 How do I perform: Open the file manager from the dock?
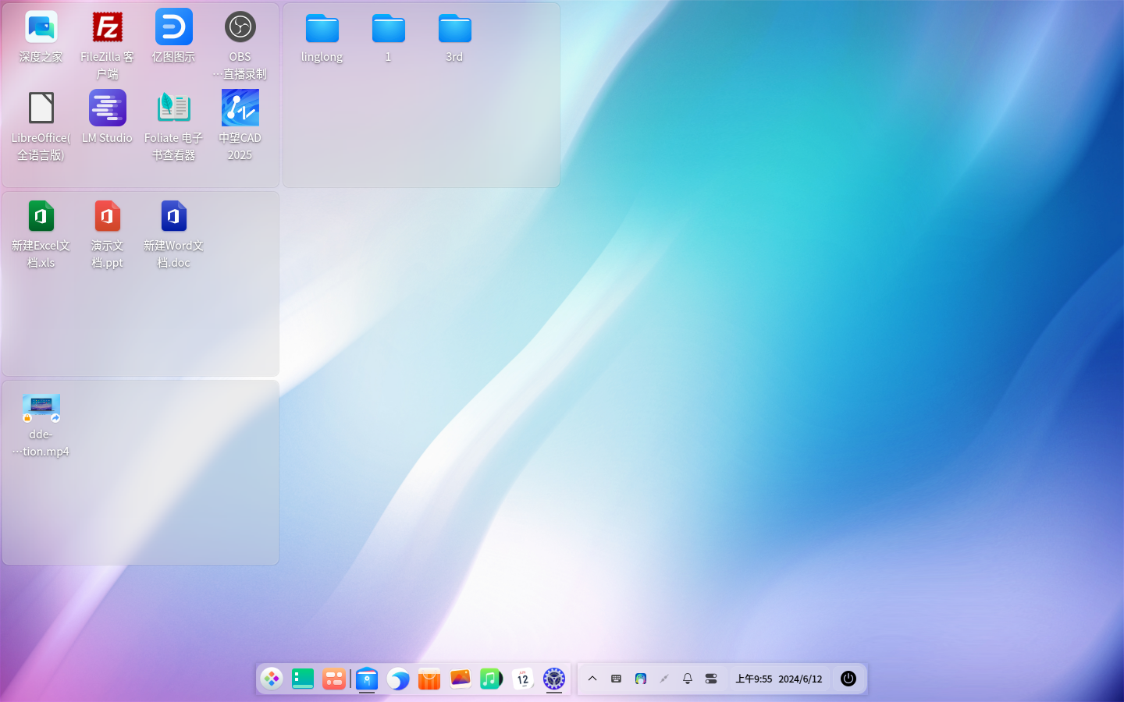[x=367, y=679]
